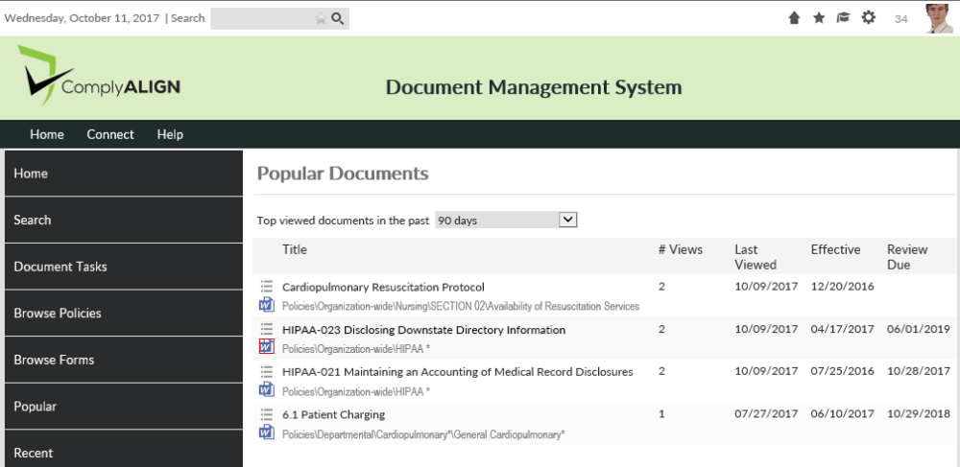Screen dimensions: 960x467
Task: Click path Policies\Departmental\Cardiopulmonary
Action: [423, 434]
